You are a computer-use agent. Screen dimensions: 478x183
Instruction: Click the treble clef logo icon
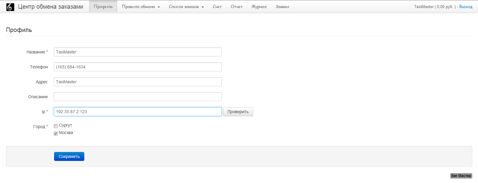click(x=10, y=7)
